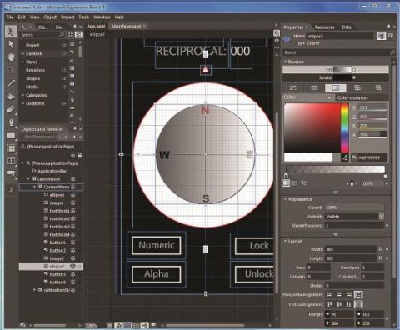Select the Solid color brush option
This screenshot has height=330, width=400.
pos(314,88)
